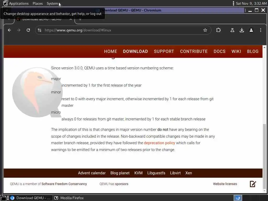Open the Blog planet footer link
The image size is (268, 201).
120,173
